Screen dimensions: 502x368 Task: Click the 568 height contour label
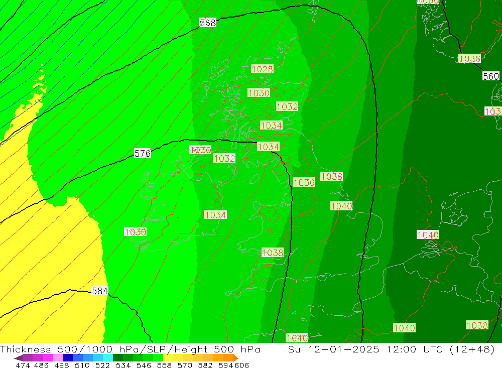[208, 23]
